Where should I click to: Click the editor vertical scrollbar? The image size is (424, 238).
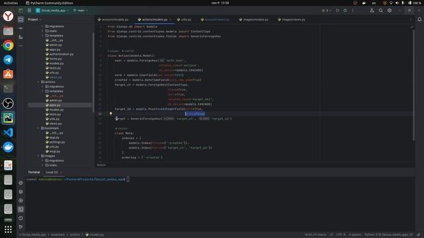point(413,85)
